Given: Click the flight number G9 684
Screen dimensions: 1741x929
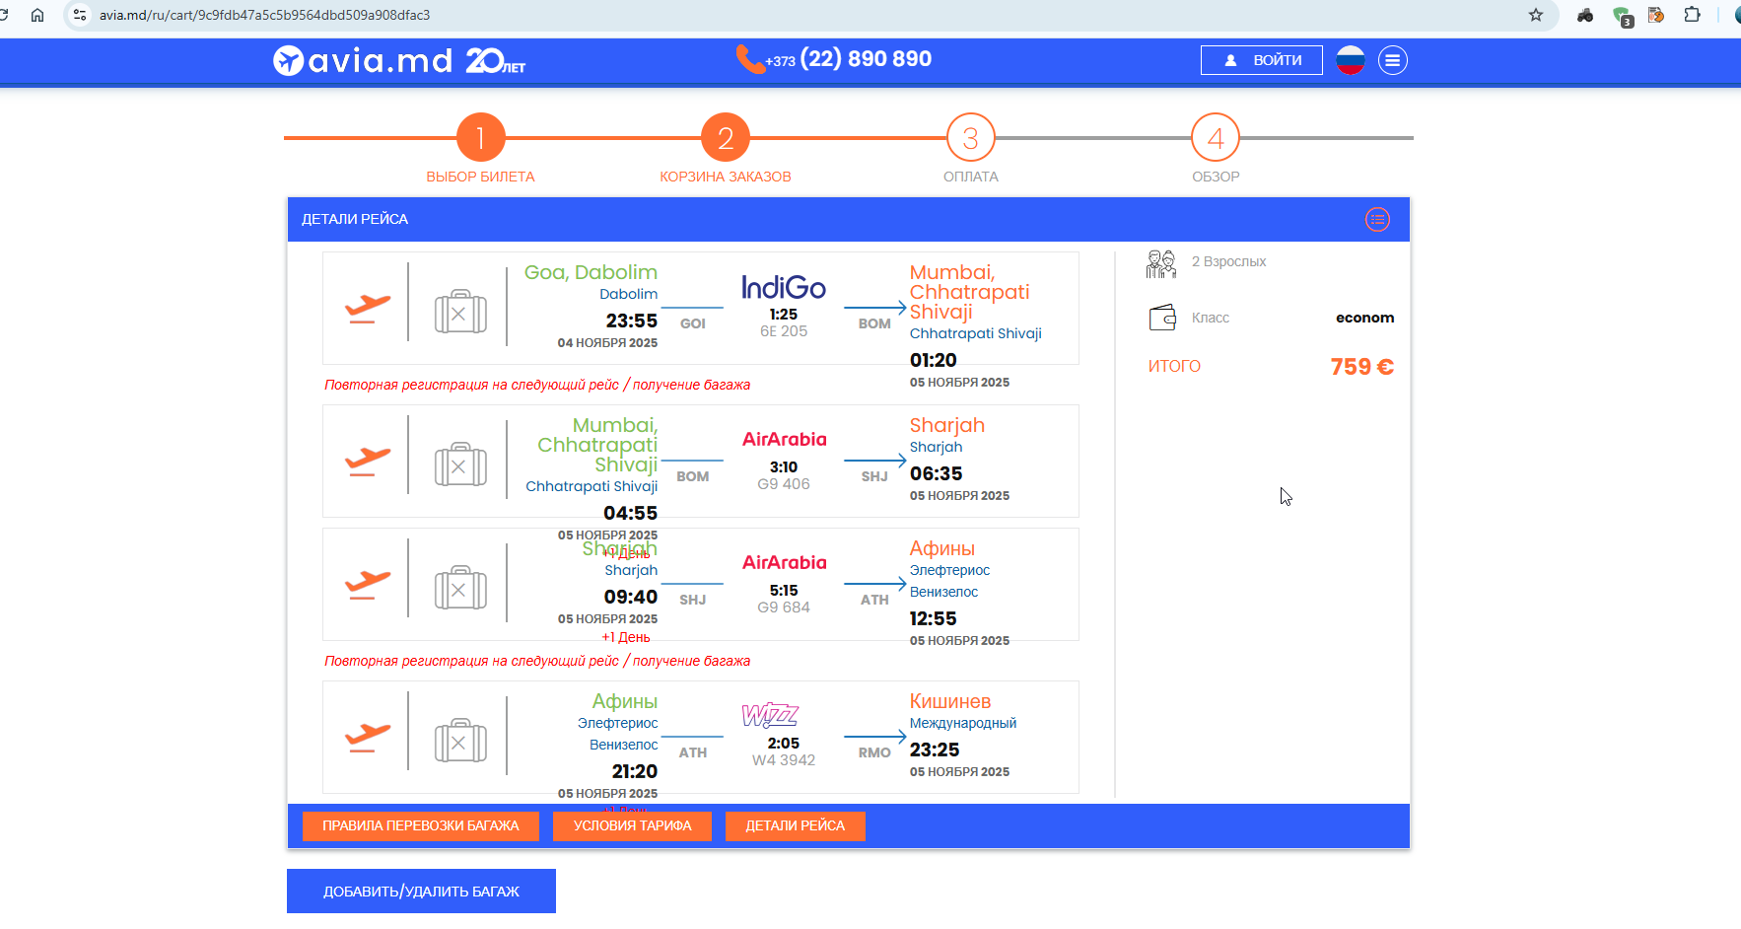Looking at the screenshot, I should pos(784,607).
